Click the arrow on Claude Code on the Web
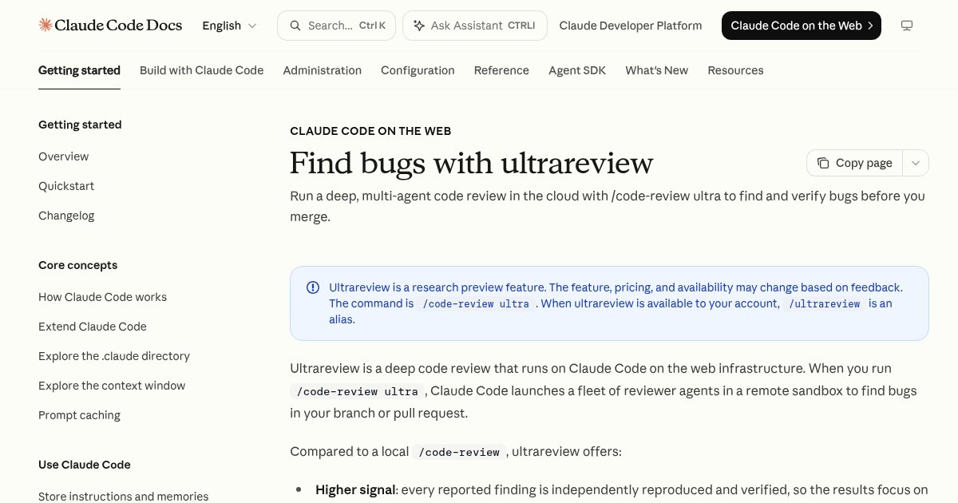 tap(870, 26)
